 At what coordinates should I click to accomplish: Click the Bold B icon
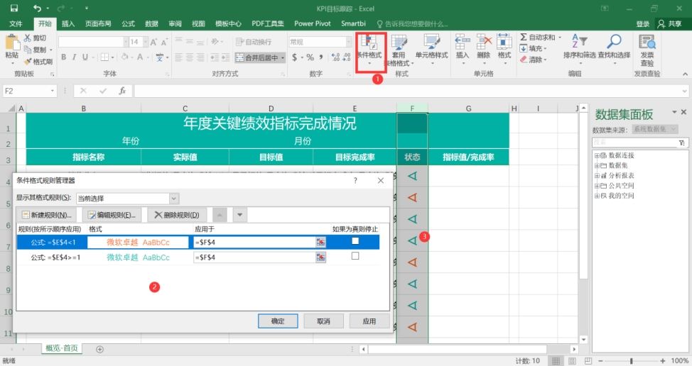63,57
